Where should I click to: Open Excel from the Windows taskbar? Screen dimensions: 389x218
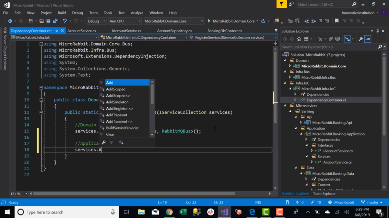[183, 212]
